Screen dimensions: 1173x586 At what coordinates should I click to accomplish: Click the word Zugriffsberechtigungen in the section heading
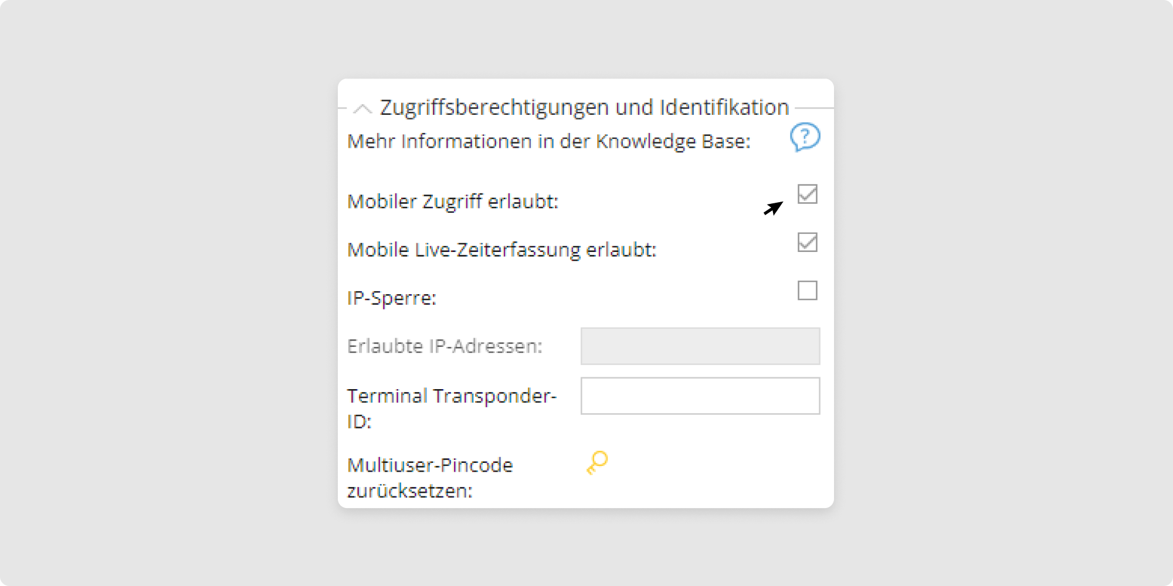point(494,108)
